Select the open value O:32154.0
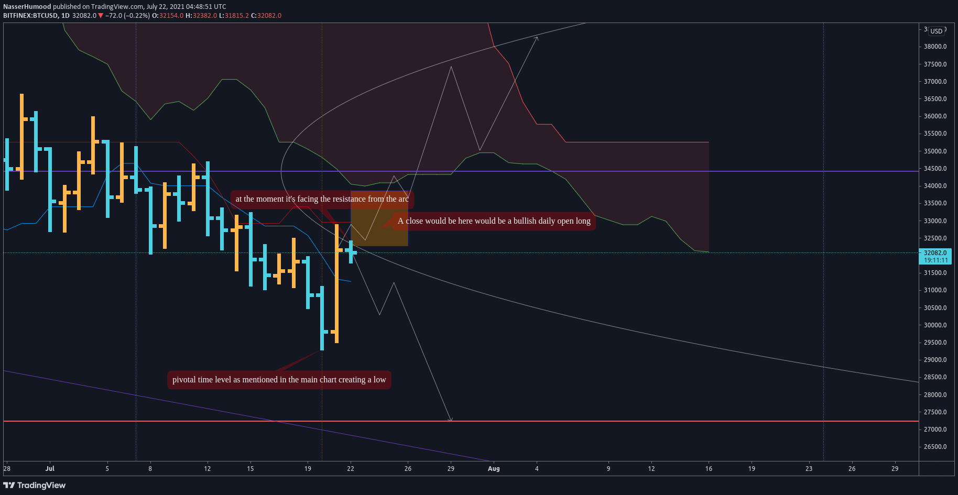Screen dimensions: 958x495 point(168,16)
